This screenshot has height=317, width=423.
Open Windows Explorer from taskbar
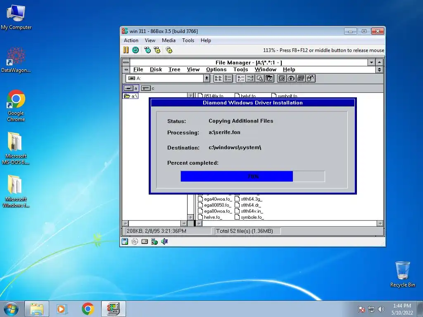(37, 309)
